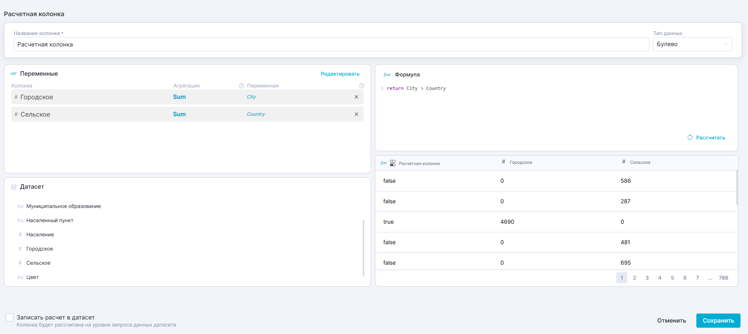This screenshot has width=748, height=334.
Task: Jump to last page 786
Action: click(723, 278)
